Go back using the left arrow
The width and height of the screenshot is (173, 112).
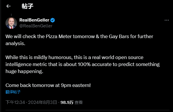click(8, 6)
